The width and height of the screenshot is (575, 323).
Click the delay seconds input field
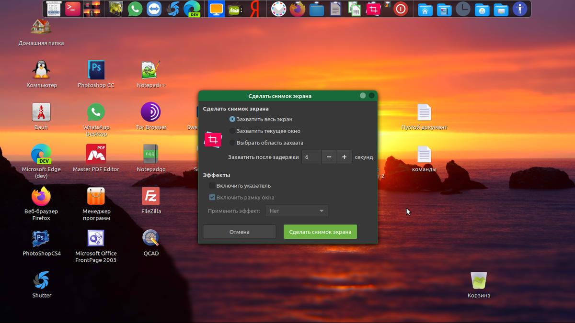(x=311, y=157)
